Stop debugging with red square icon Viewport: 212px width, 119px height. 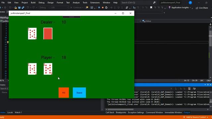coord(103,8)
